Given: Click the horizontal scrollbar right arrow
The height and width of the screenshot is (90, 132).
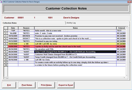Looking at the screenshot, I should [124, 77].
